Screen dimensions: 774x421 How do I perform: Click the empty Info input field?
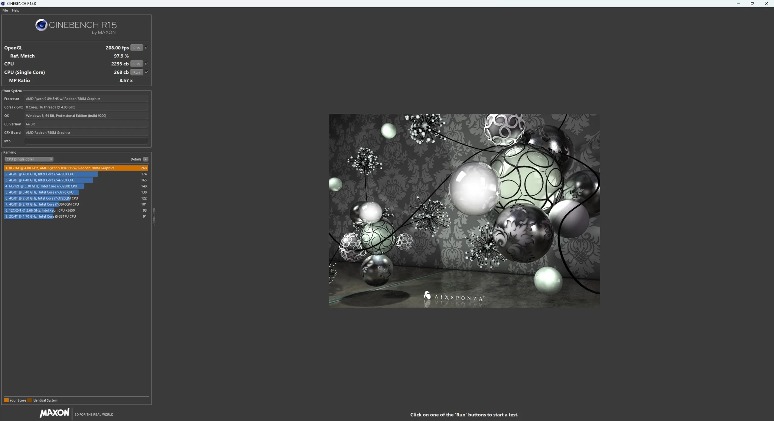86,141
